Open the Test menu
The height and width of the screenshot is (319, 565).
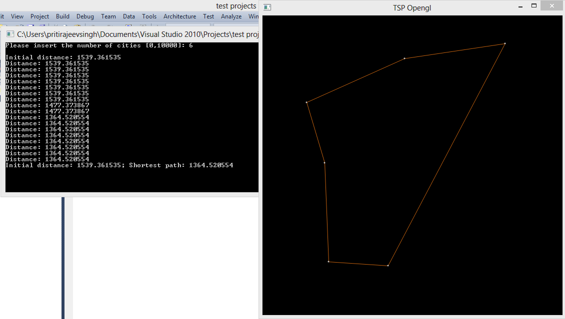(208, 16)
